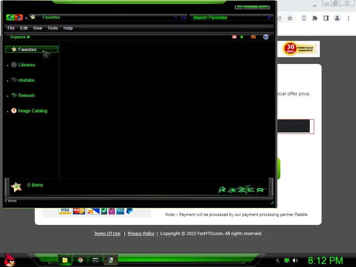The width and height of the screenshot is (356, 267).
Task: Select Image Catalog in the navigation pane
Action: coord(33,111)
